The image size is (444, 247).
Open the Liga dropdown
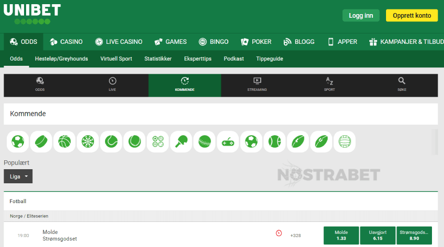(x=18, y=177)
